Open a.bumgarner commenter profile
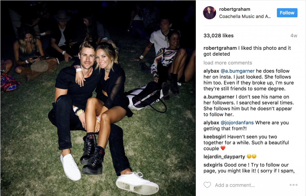Viewport: 306px width, 196px height. click(x=219, y=97)
